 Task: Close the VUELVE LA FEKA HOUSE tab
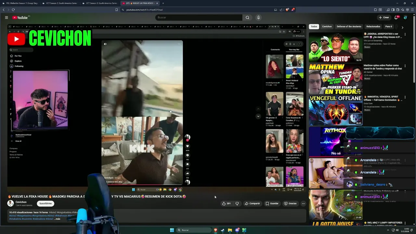(157, 3)
